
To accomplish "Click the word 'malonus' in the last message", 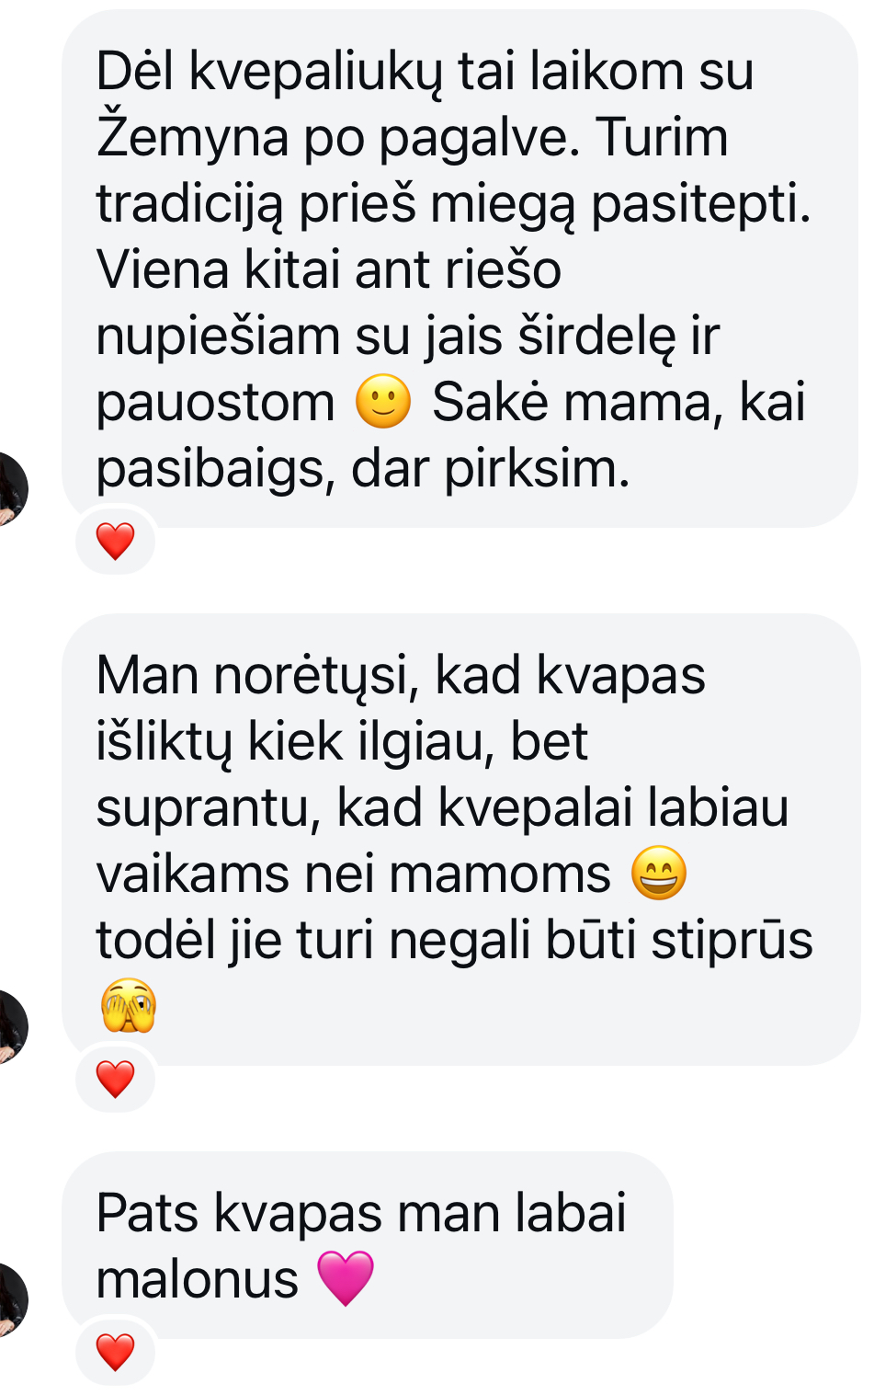I will coord(197,1280).
